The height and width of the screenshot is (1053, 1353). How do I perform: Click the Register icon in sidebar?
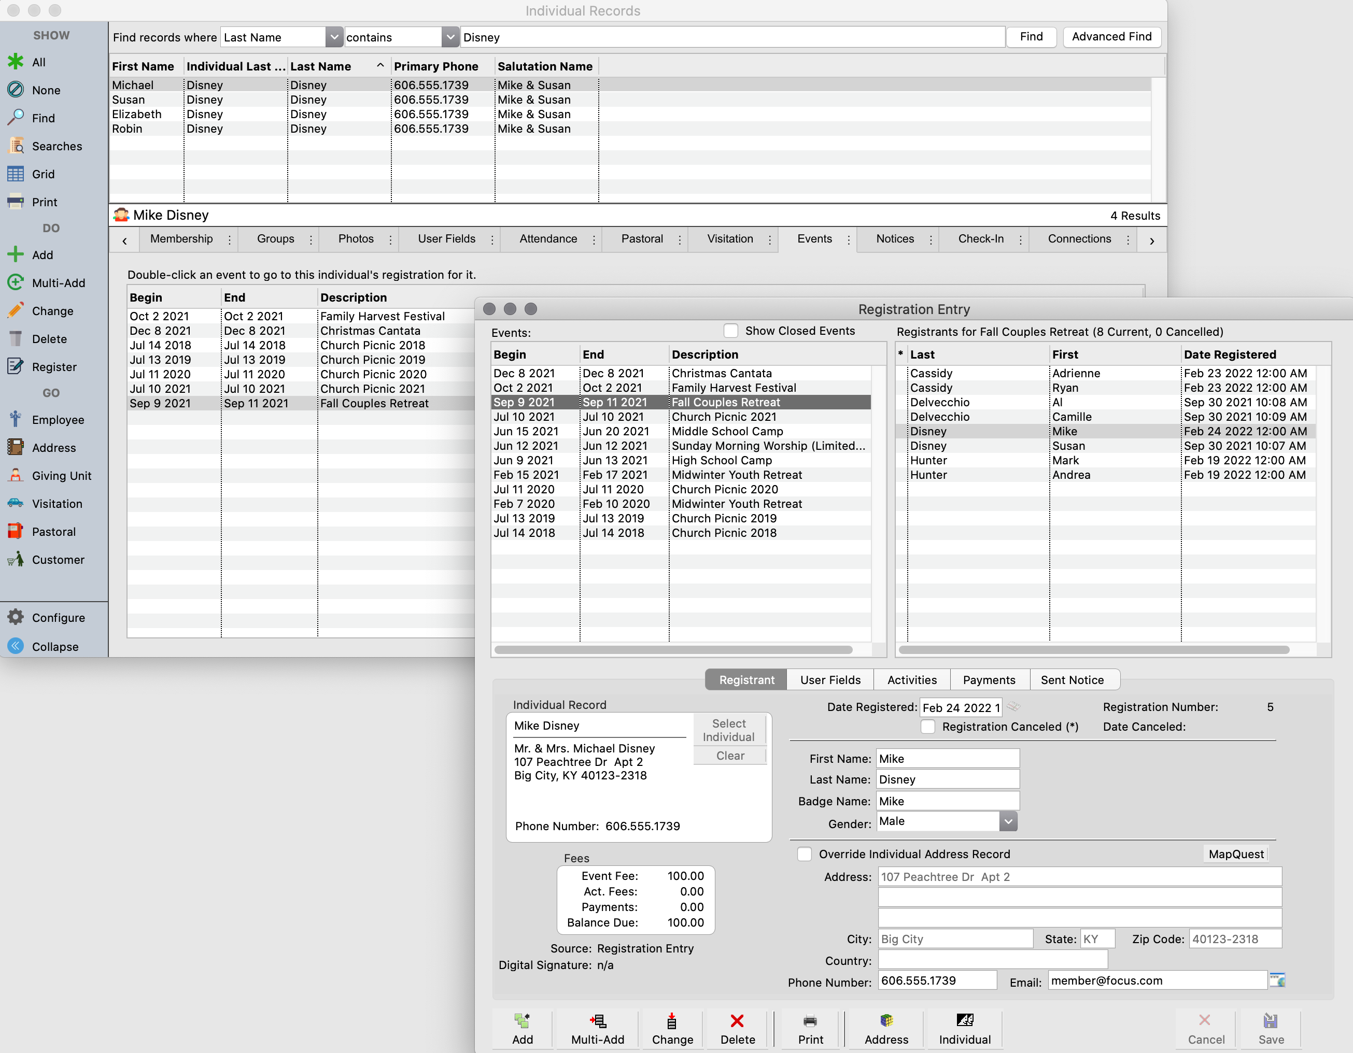16,367
